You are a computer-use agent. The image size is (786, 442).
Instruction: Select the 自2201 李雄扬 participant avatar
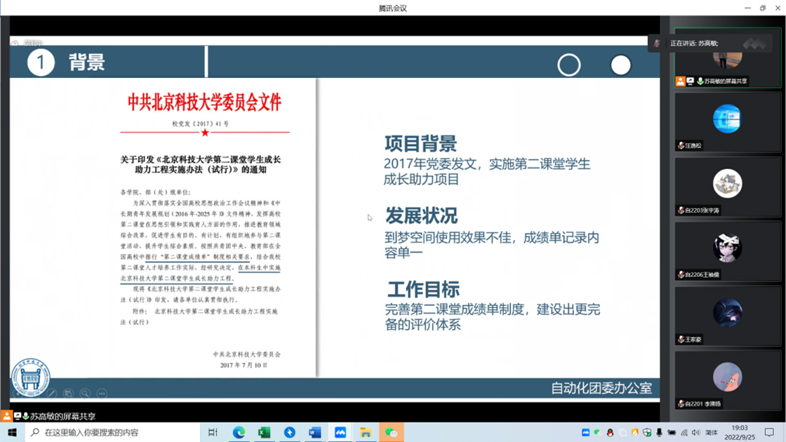(x=727, y=377)
